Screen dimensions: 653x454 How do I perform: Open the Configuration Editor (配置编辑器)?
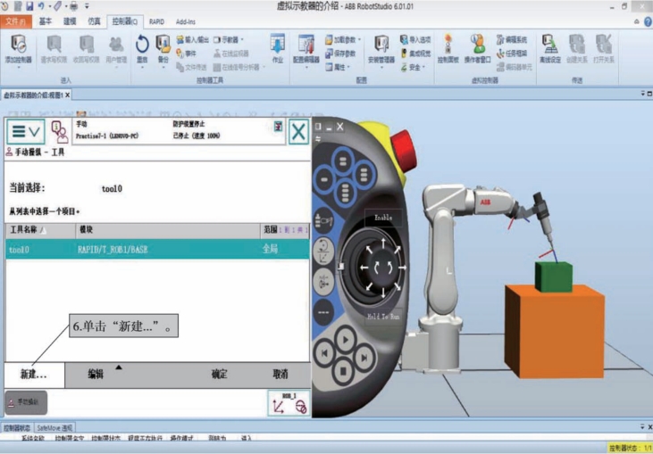306,48
